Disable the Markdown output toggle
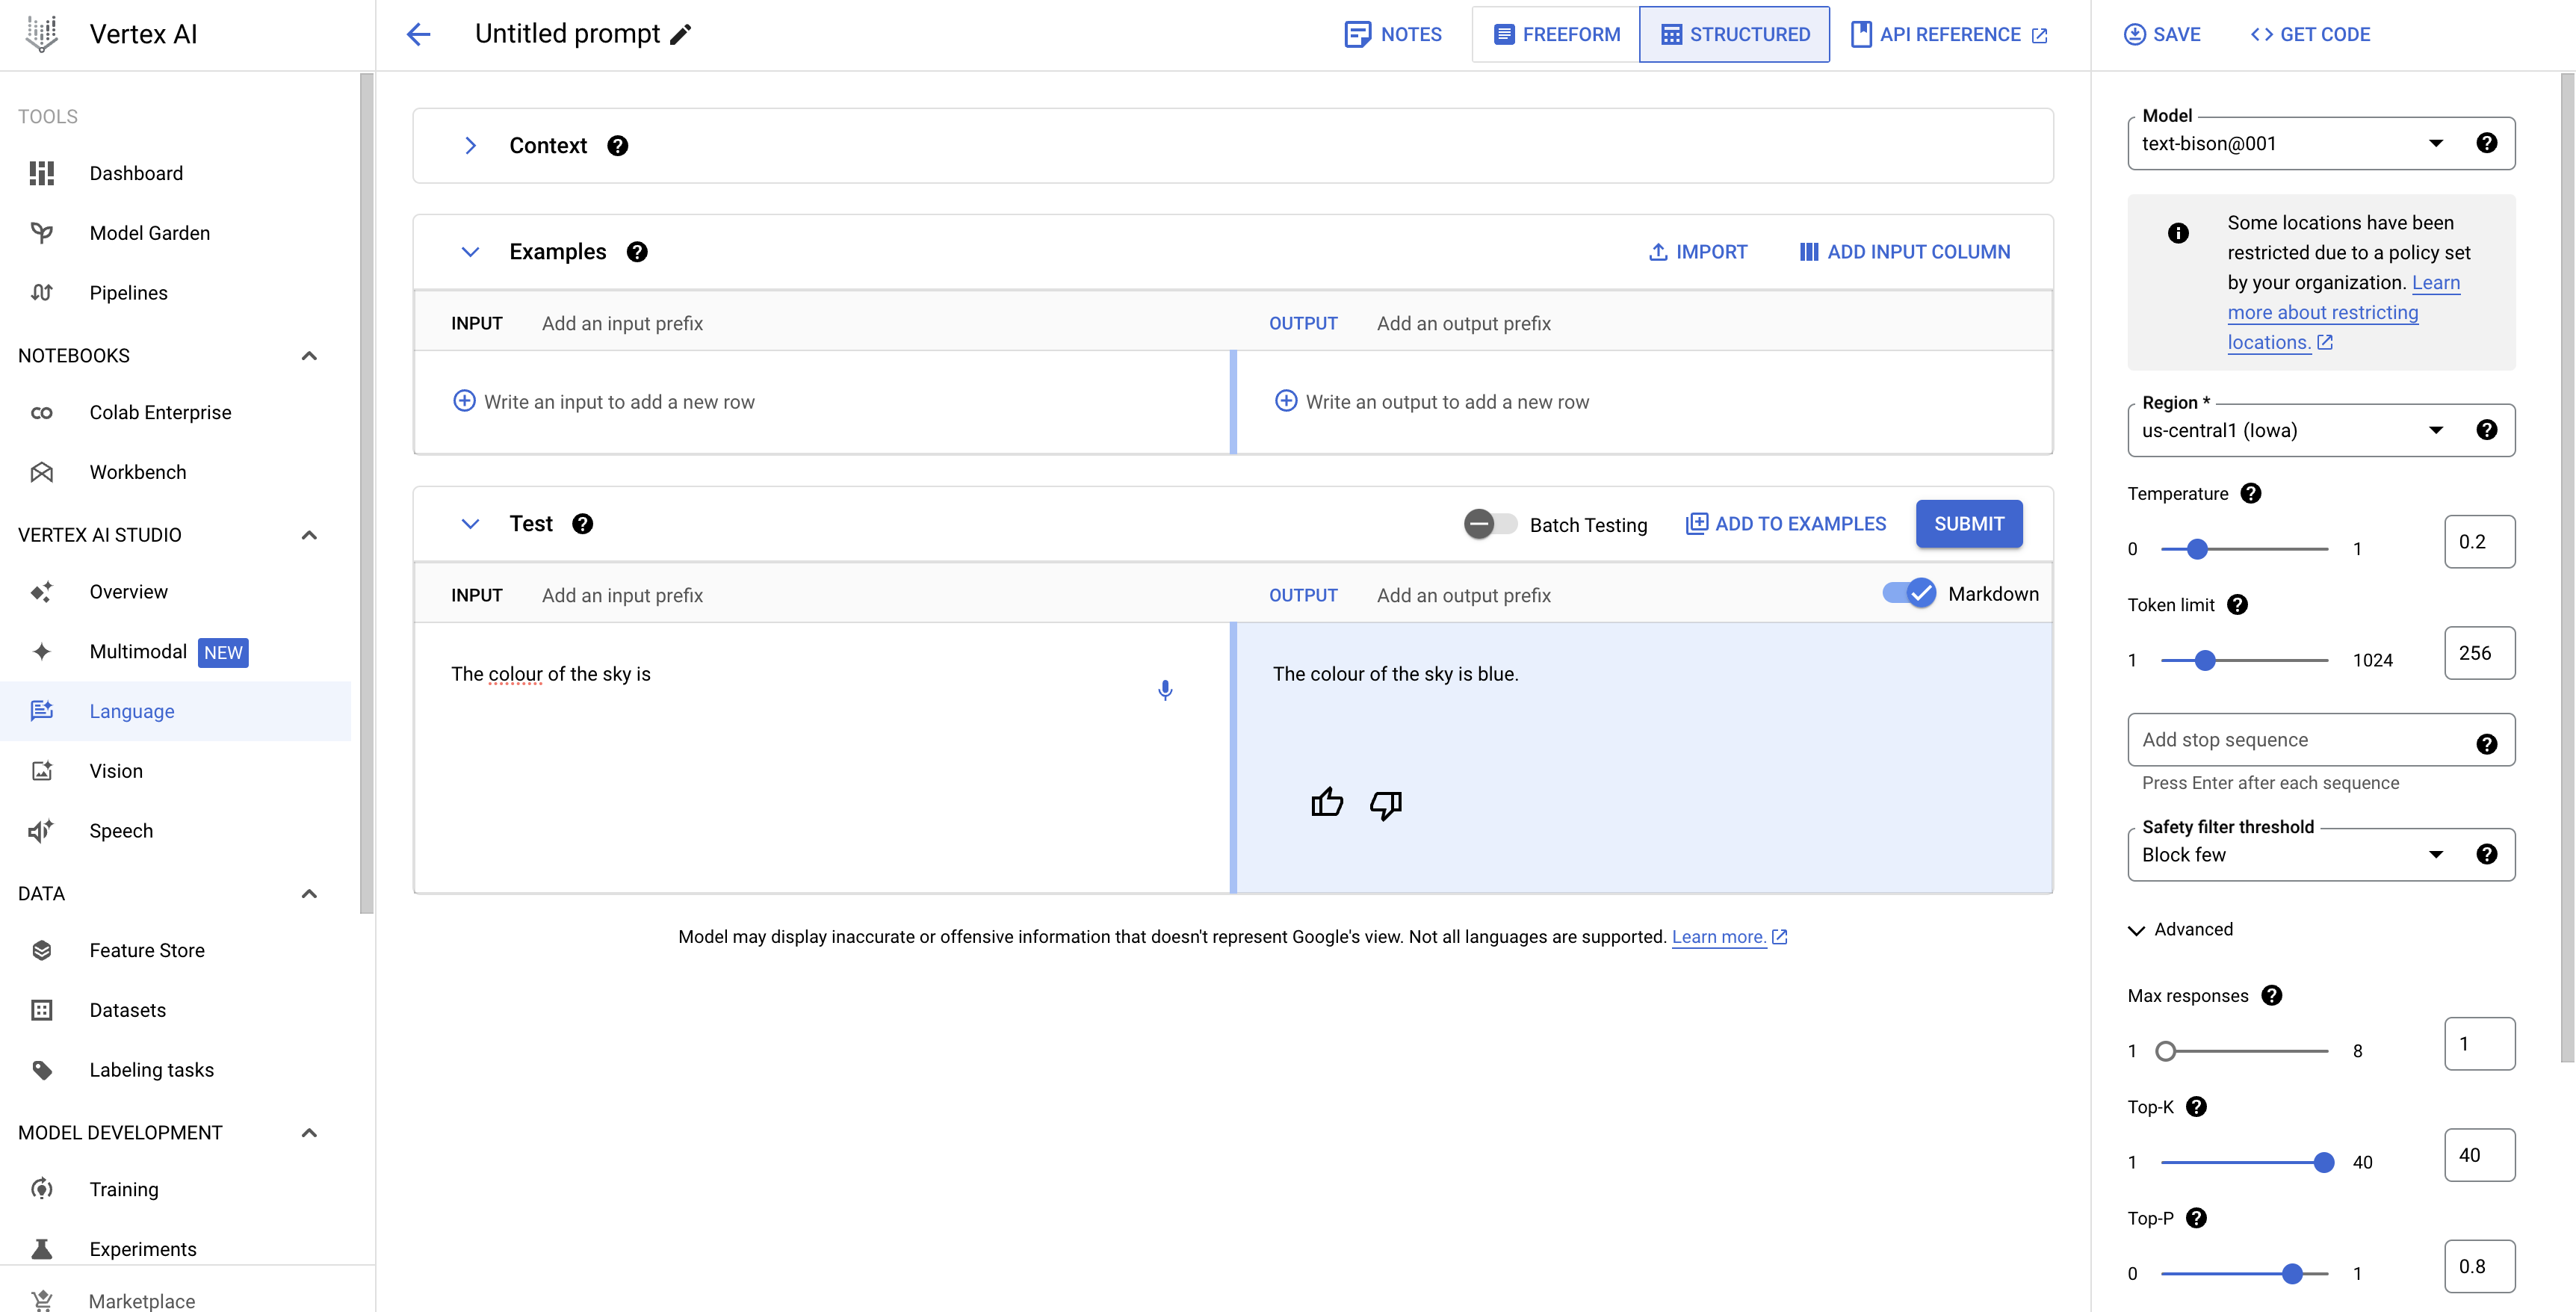This screenshot has height=1312, width=2576. [1908, 594]
